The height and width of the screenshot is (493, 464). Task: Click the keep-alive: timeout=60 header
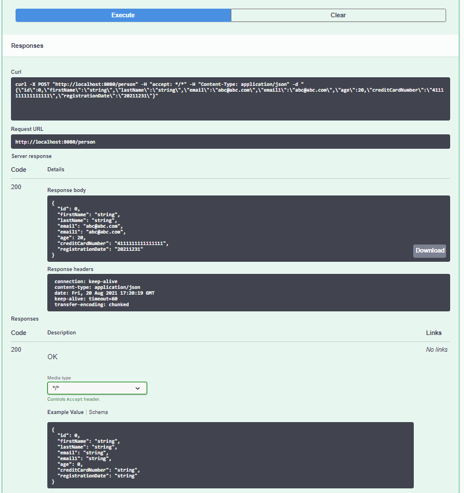click(86, 299)
